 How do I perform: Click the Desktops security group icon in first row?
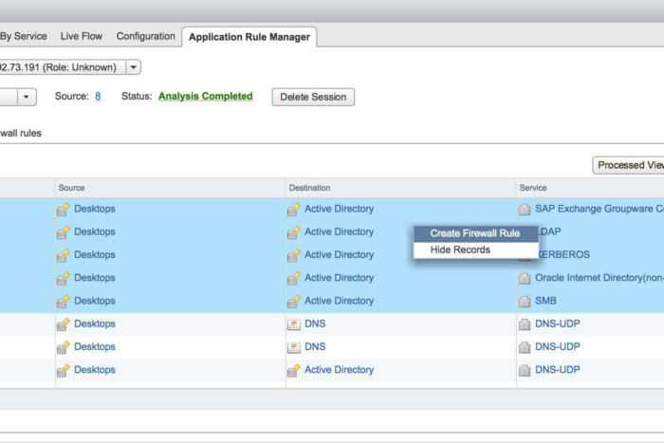(x=64, y=210)
